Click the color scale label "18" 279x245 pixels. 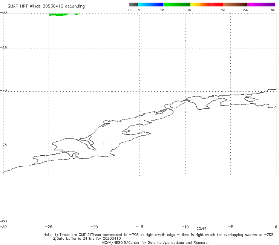click(162, 10)
